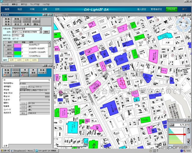Screen dimensions: 192x153
Task: Open the 名称 dropdown
Action: 40,32
